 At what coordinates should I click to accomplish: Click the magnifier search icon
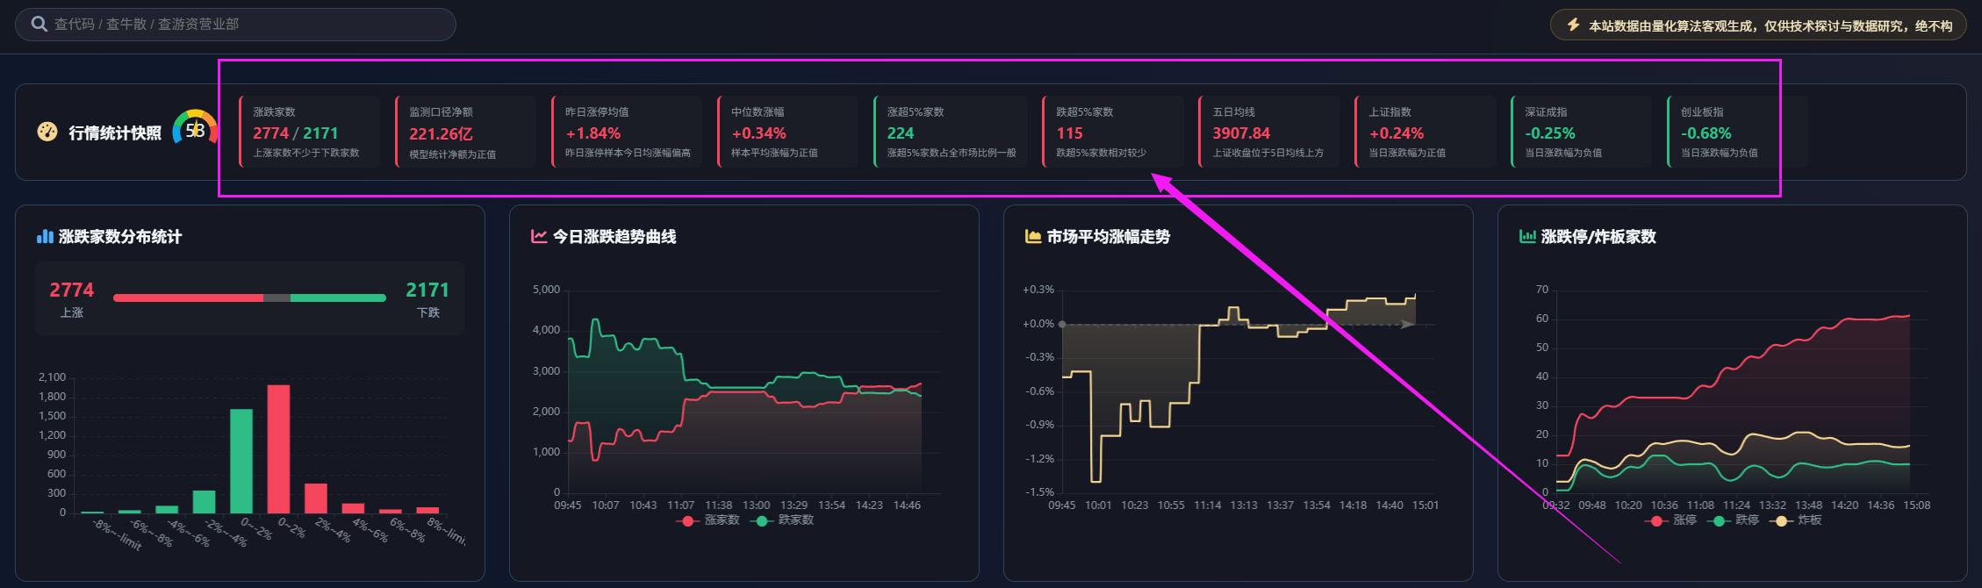39,24
